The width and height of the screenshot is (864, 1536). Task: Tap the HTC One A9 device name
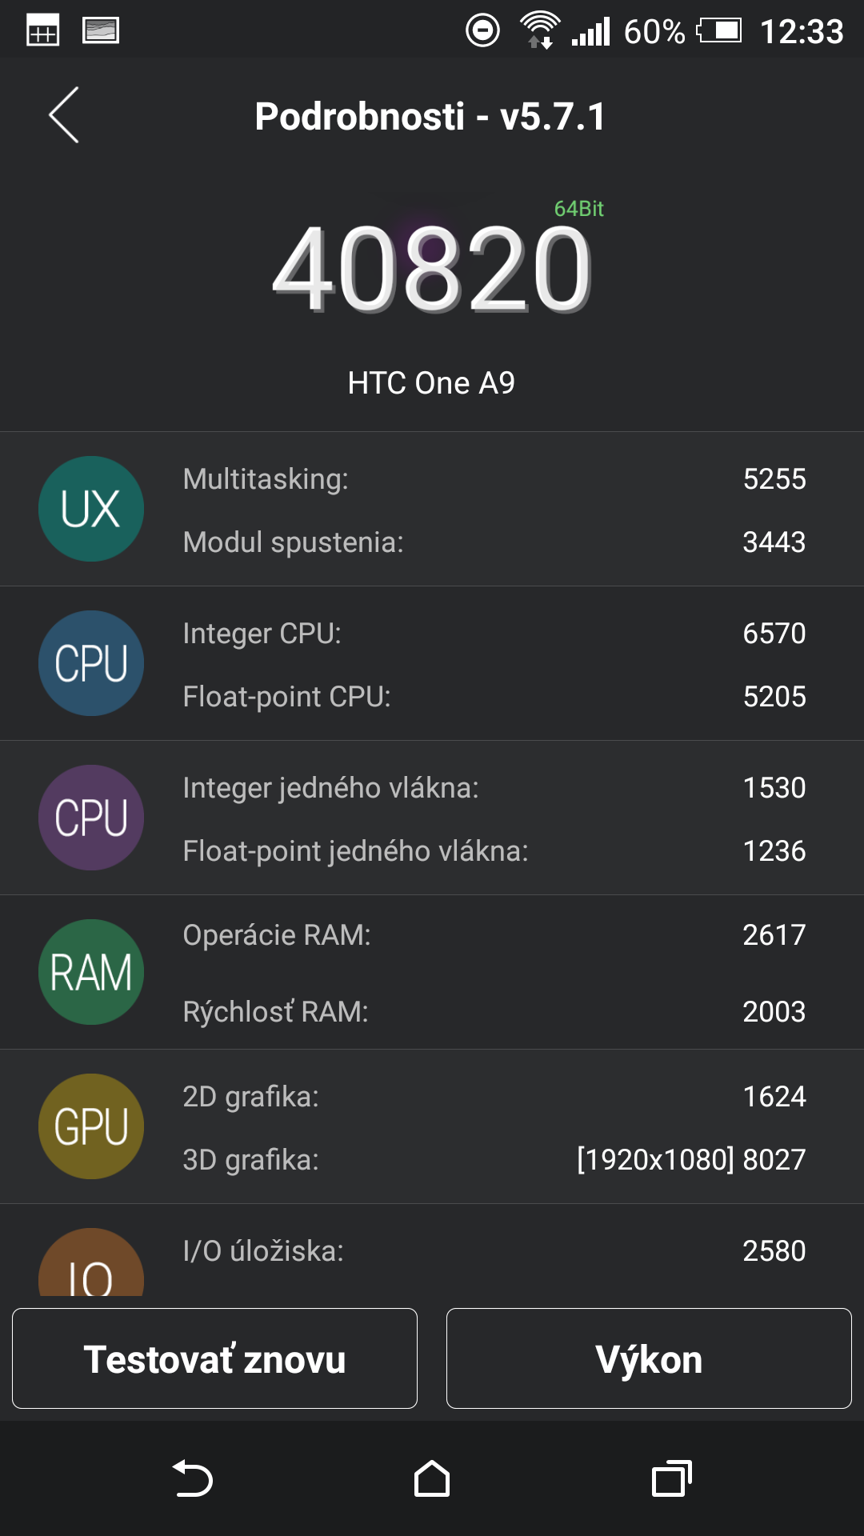pos(432,383)
